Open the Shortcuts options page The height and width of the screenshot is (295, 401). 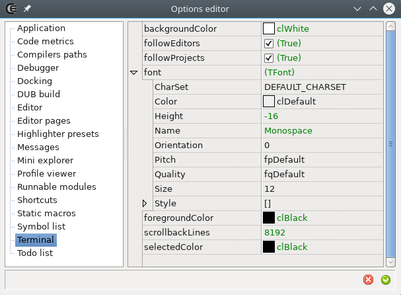point(37,200)
